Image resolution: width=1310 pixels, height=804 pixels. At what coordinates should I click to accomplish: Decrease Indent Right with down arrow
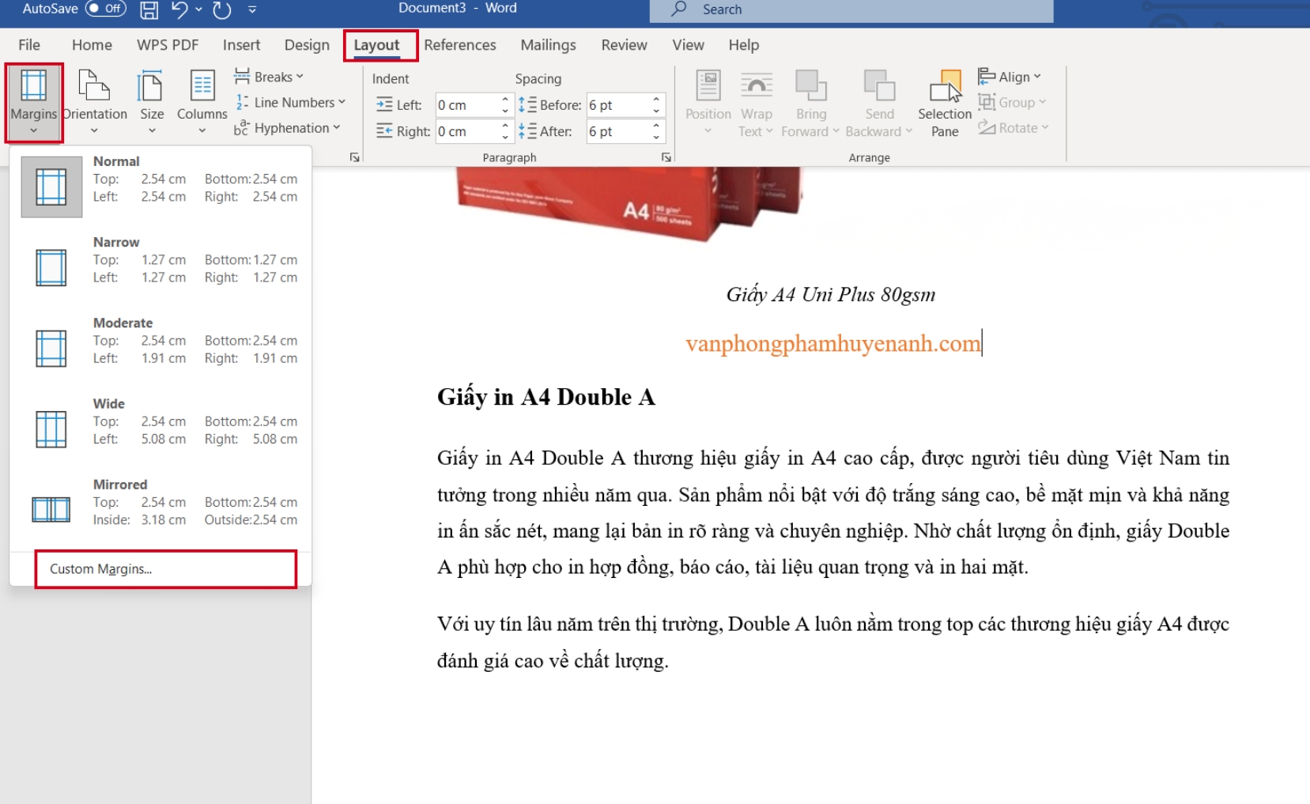[x=505, y=137]
